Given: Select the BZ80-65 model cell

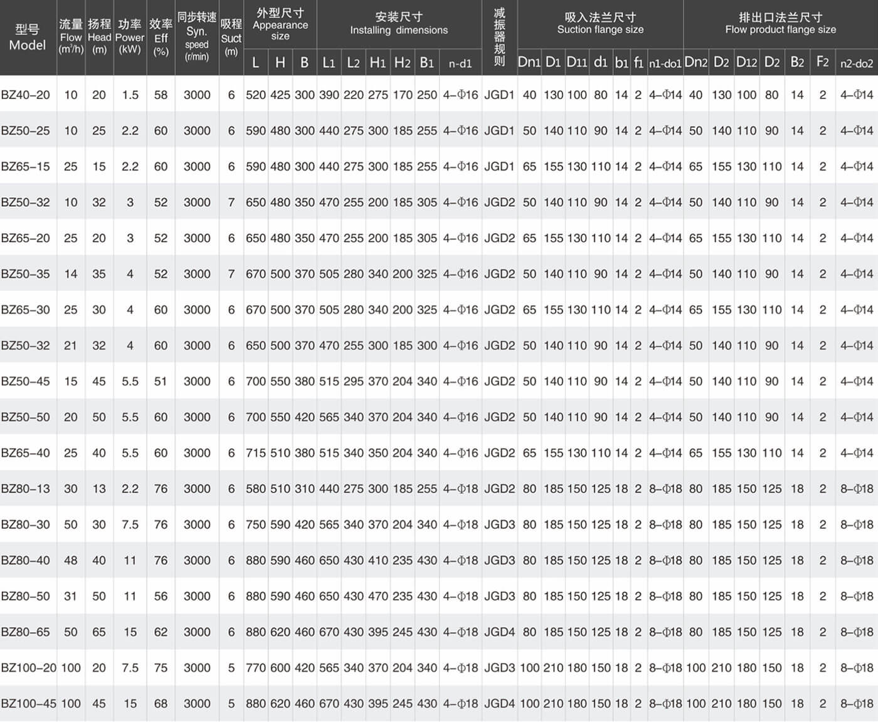Looking at the screenshot, I should [26, 631].
